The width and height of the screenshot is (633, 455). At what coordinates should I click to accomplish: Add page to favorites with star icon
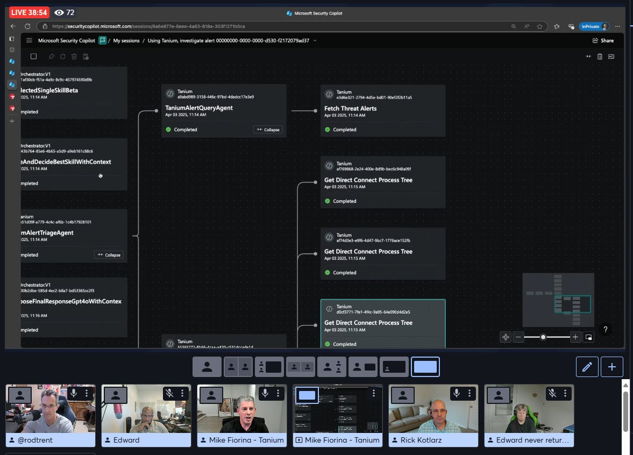click(x=540, y=26)
